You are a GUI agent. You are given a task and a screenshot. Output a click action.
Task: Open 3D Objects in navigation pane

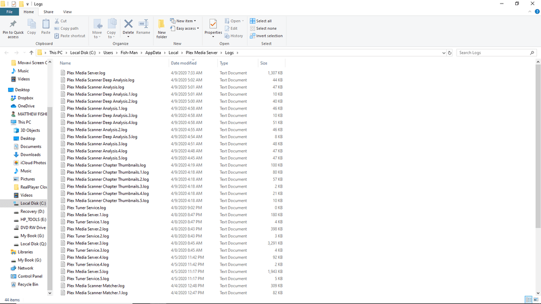[30, 130]
